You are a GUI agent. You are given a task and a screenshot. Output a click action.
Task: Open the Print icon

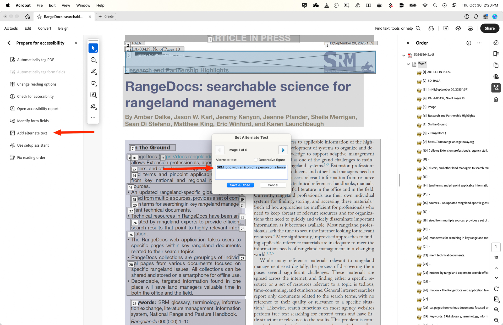pos(470,28)
